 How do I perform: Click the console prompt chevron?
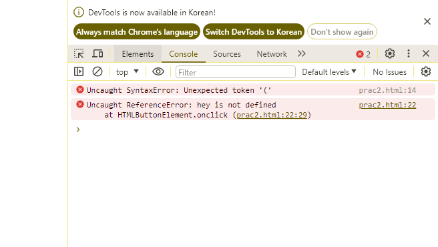click(x=78, y=130)
